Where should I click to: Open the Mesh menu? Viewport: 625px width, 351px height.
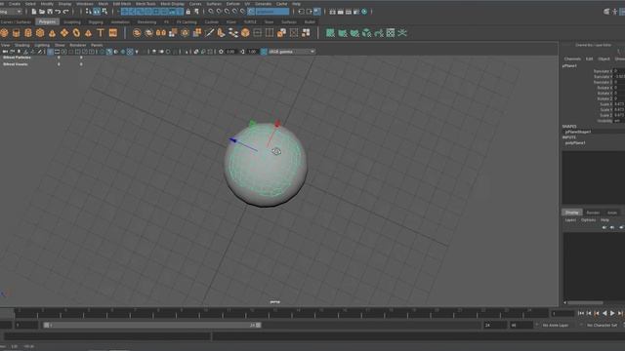(103, 4)
